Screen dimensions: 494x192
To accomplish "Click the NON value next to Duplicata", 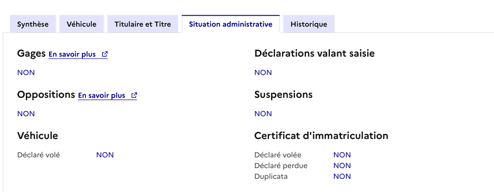I will tap(342, 176).
